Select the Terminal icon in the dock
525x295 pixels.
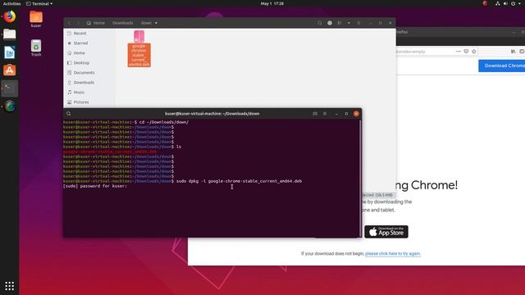(x=9, y=88)
